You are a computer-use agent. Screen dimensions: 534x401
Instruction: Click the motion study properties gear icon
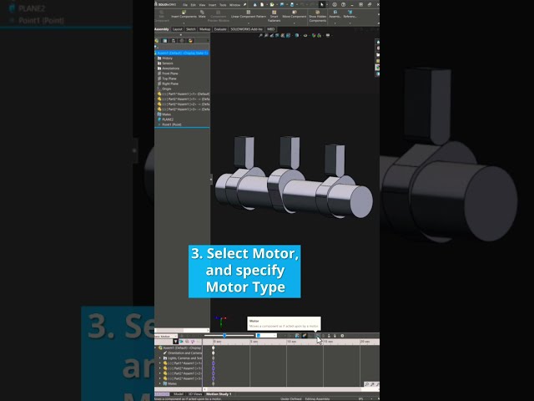tap(342, 336)
